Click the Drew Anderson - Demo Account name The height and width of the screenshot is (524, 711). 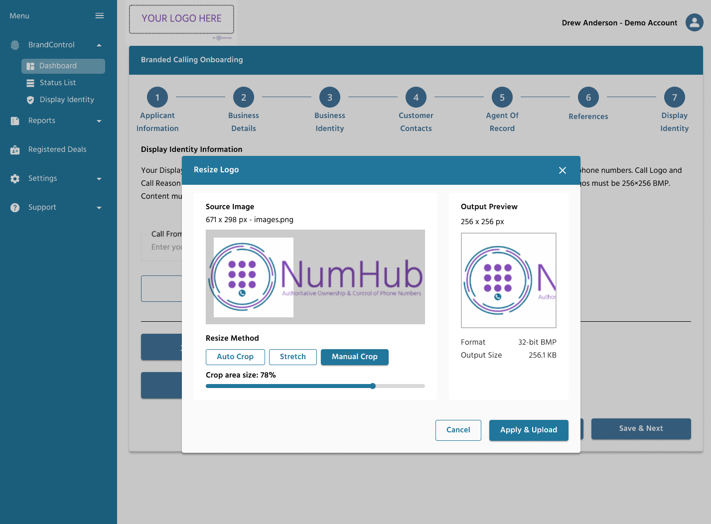[619, 23]
